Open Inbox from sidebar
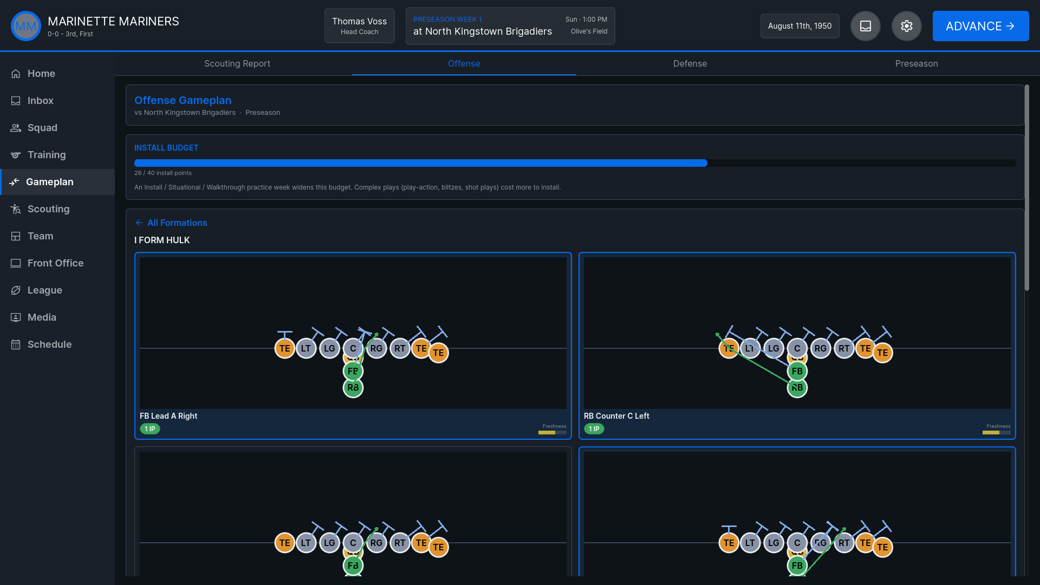The width and height of the screenshot is (1040, 585). pyautogui.click(x=57, y=101)
